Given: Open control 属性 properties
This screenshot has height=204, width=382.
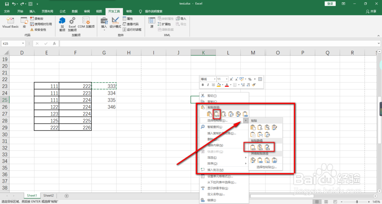Looking at the screenshot, I should coord(128,18).
